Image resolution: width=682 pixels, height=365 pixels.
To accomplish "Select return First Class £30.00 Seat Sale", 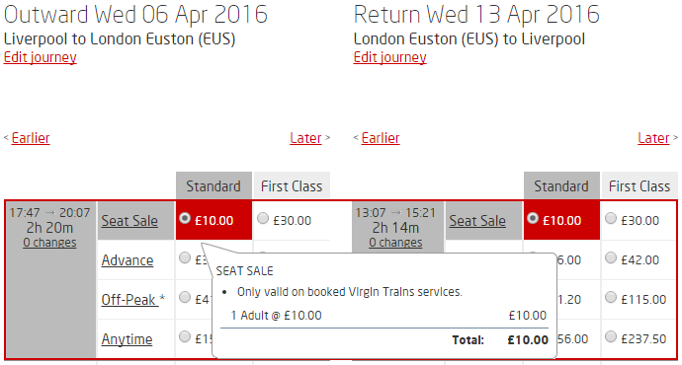I will pos(611,218).
